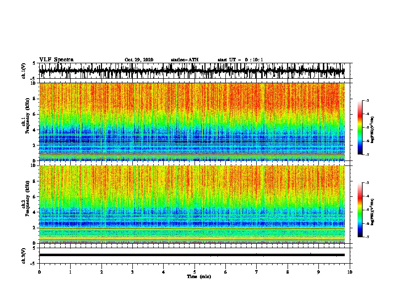Click the "-7" label on ch.1 colorbar

pyautogui.click(x=367, y=154)
